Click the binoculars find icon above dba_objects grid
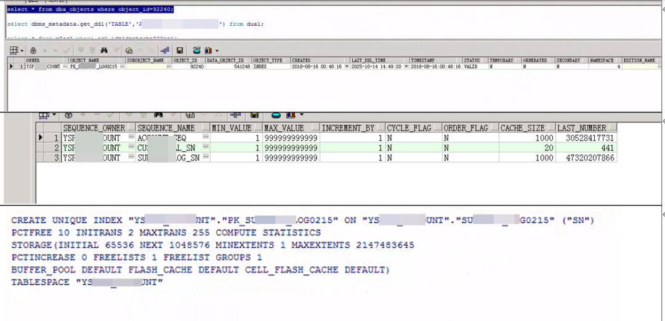 click(x=104, y=50)
